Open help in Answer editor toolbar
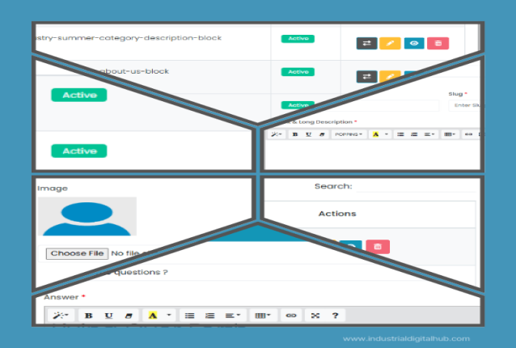Screen dimensions: 516x348 point(335,316)
